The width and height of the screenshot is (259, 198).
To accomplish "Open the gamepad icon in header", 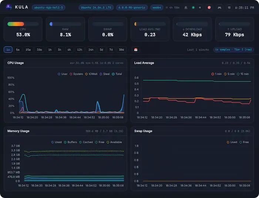I will pos(219,8).
